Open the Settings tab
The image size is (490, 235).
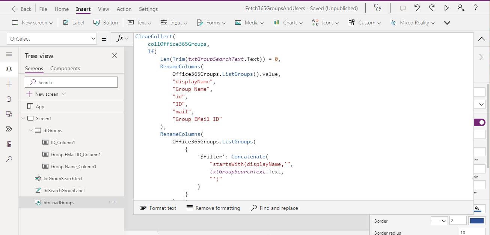pyautogui.click(x=148, y=9)
